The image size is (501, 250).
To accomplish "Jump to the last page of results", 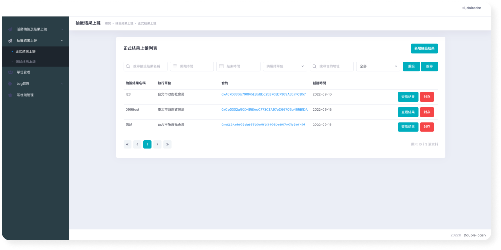I will [167, 144].
